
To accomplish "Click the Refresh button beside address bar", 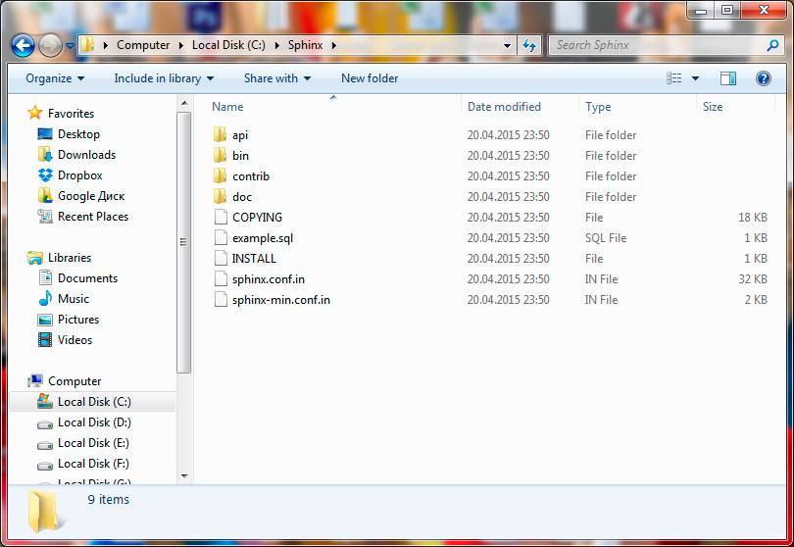I will [529, 45].
